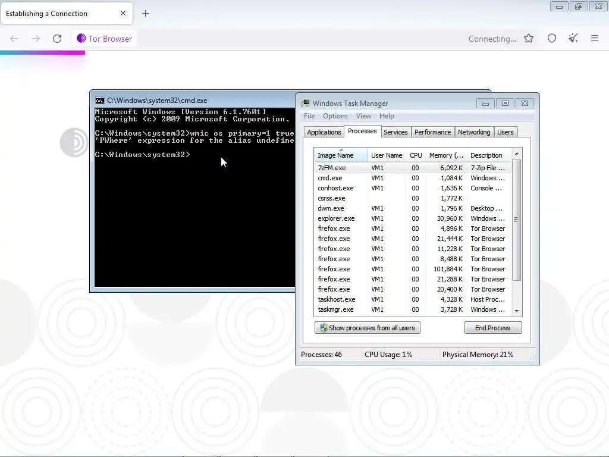Sort processes by Image Name column
Image resolution: width=609 pixels, height=457 pixels.
click(x=341, y=155)
